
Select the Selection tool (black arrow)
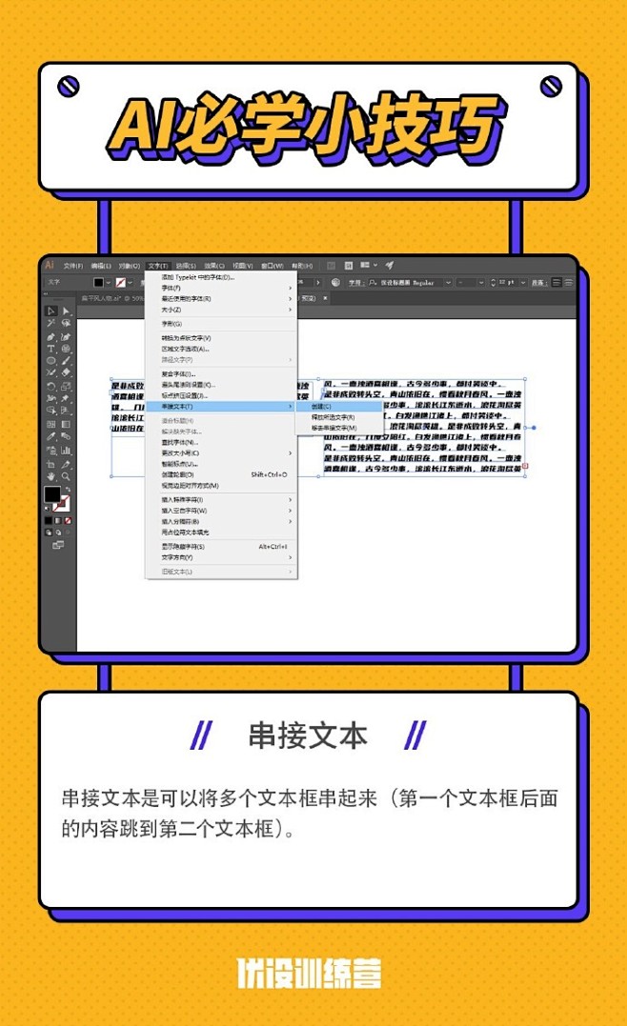(51, 311)
